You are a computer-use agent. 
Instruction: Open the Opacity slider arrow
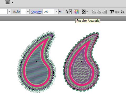point(56,11)
